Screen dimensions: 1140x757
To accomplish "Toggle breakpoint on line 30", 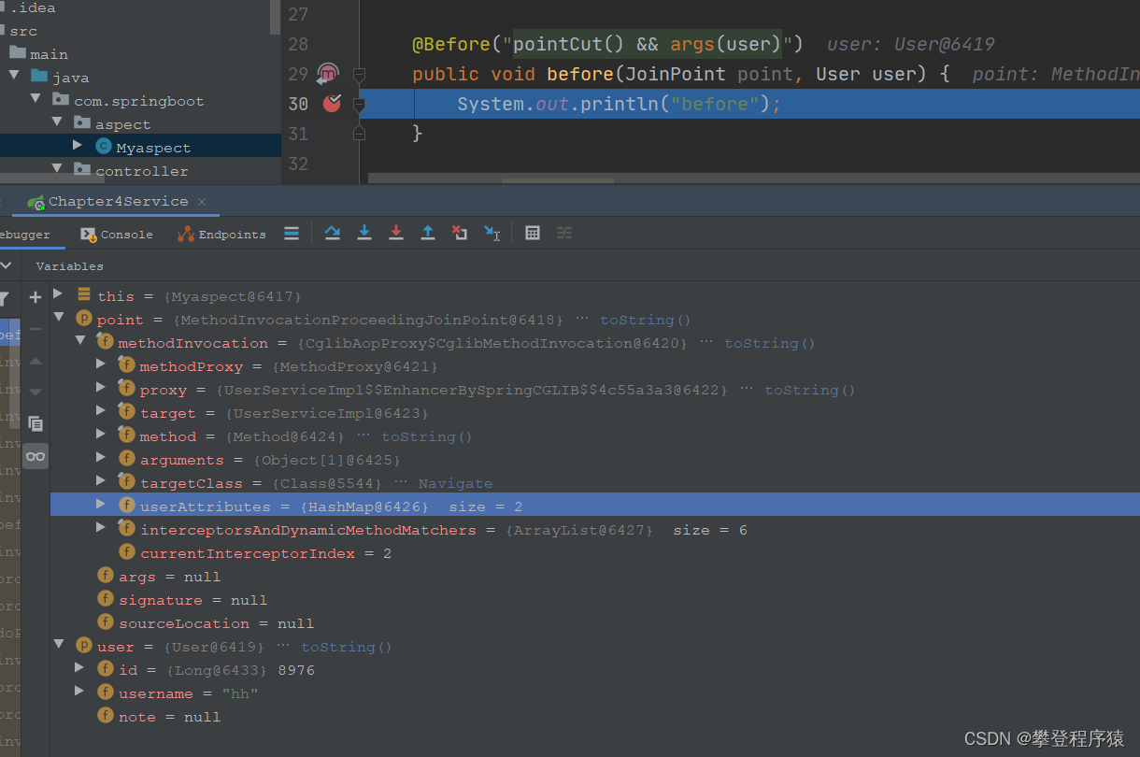I will 332,104.
